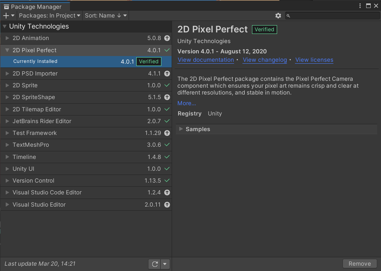Click the 5.0.8 version number of 2D Animation
Viewport: 381px width, 271px height.
154,38
